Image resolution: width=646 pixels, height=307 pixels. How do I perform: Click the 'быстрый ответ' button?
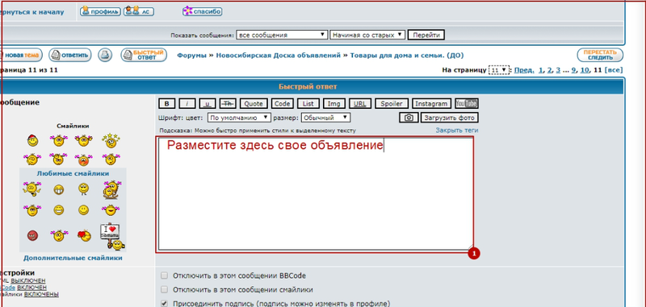click(x=144, y=55)
